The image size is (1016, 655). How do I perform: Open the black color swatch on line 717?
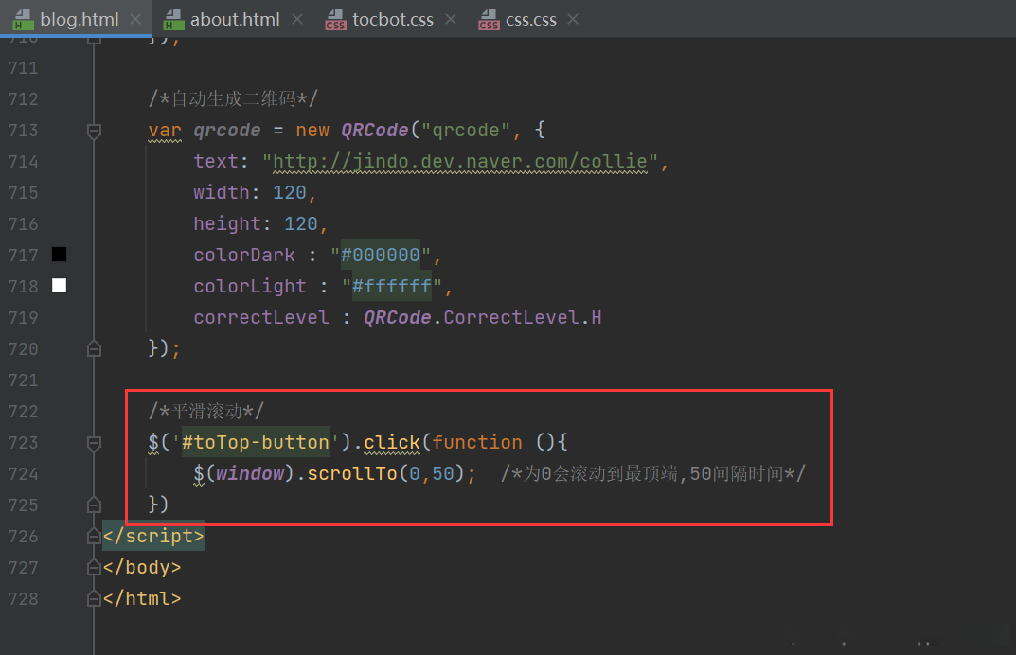click(59, 254)
